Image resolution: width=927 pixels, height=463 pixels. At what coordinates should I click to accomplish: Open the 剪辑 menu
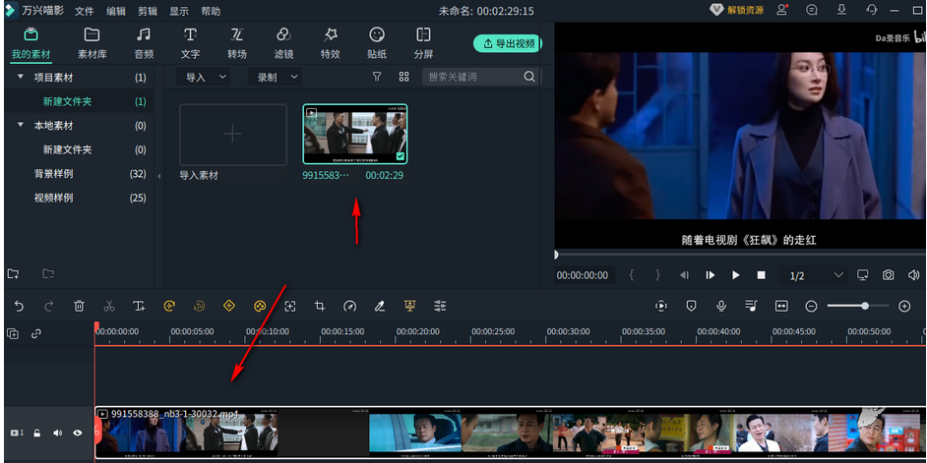point(148,11)
